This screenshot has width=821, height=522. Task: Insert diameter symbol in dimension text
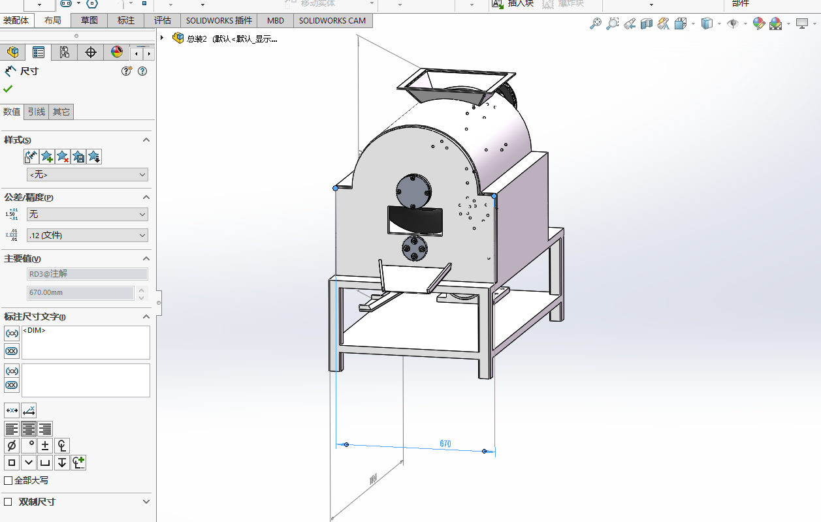point(11,446)
